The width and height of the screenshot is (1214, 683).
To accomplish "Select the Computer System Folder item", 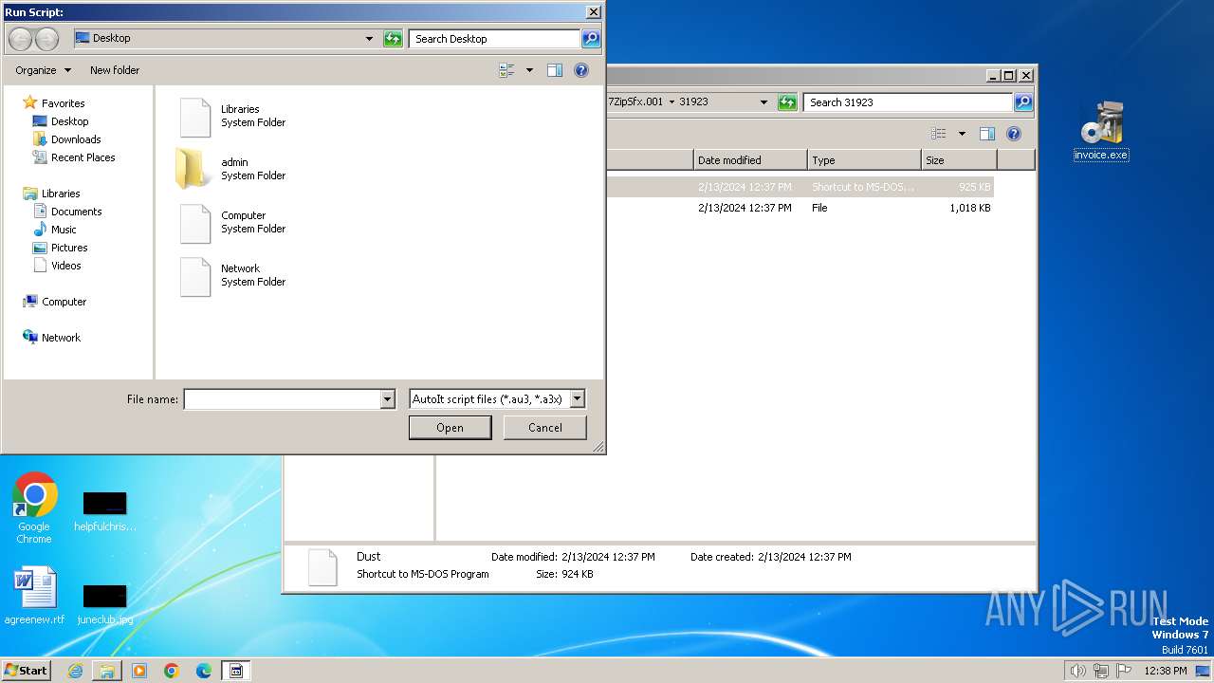I will 233,223.
